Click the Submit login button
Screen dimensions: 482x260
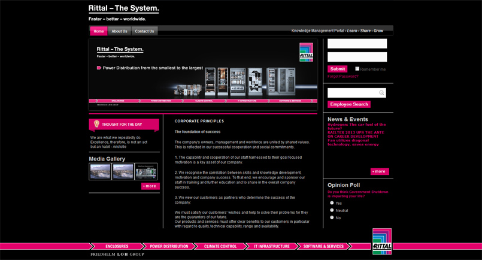pyautogui.click(x=338, y=69)
